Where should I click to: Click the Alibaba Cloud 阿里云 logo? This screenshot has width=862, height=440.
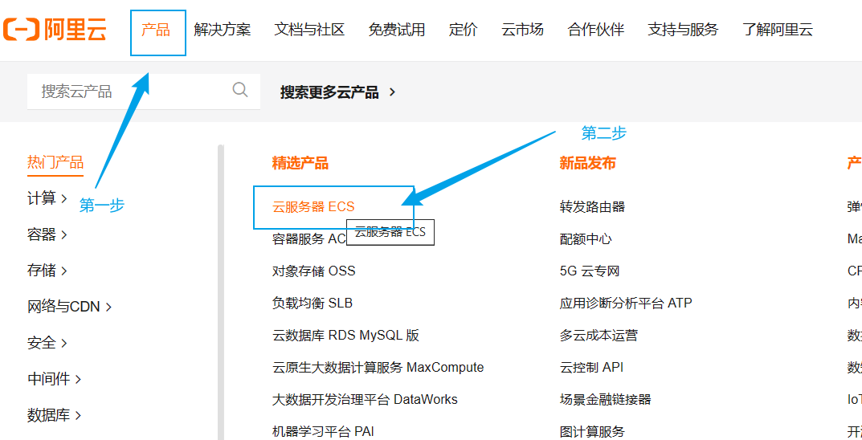55,29
